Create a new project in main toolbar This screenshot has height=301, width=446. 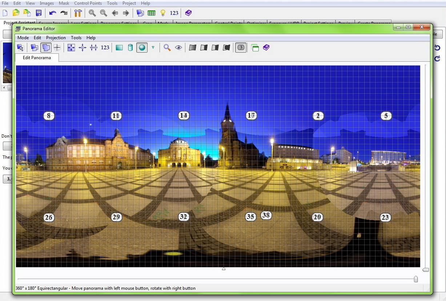[5, 13]
